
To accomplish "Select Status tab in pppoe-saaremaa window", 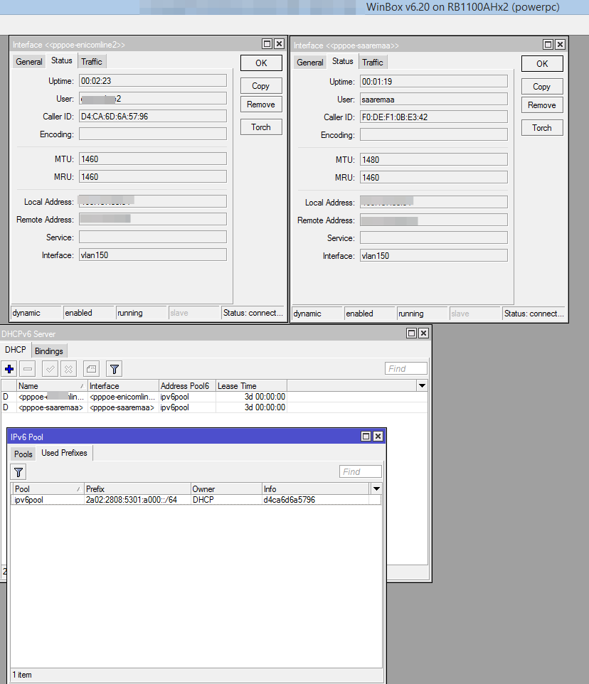I will coord(342,62).
